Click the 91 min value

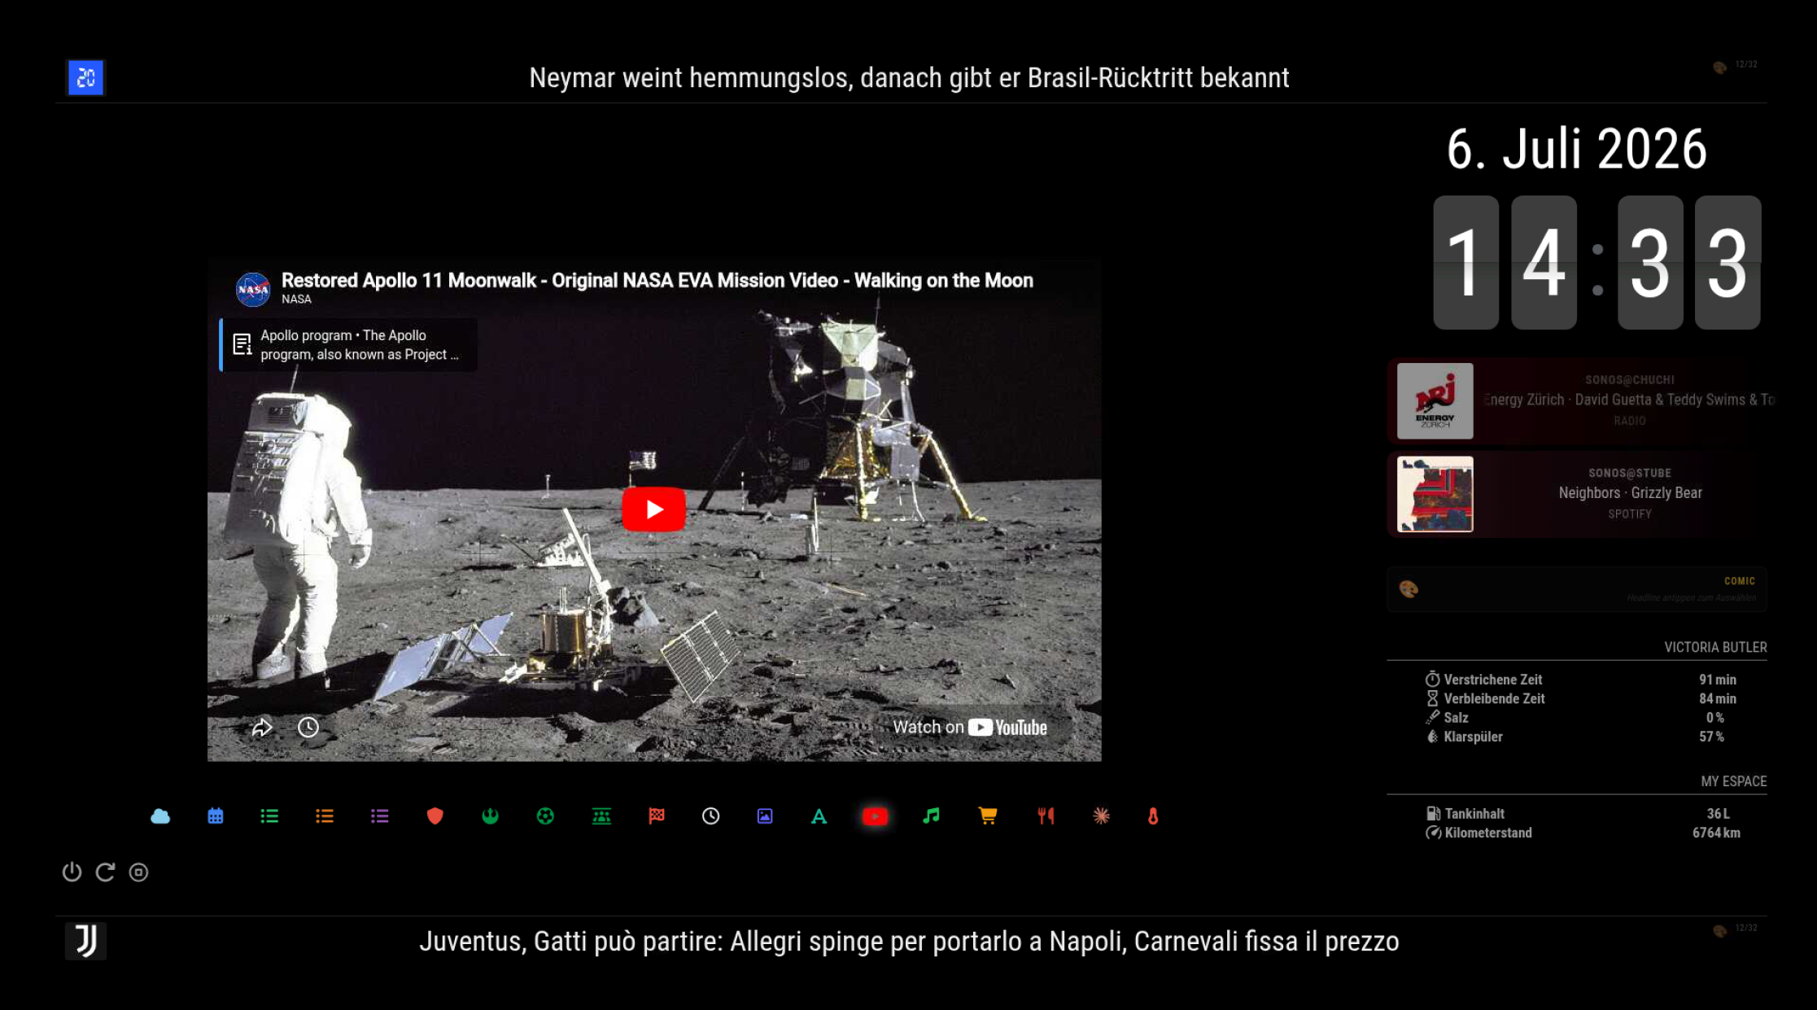1718,680
